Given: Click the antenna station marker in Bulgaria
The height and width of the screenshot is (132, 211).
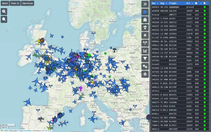Looking at the screenshot, I should click(x=135, y=106).
